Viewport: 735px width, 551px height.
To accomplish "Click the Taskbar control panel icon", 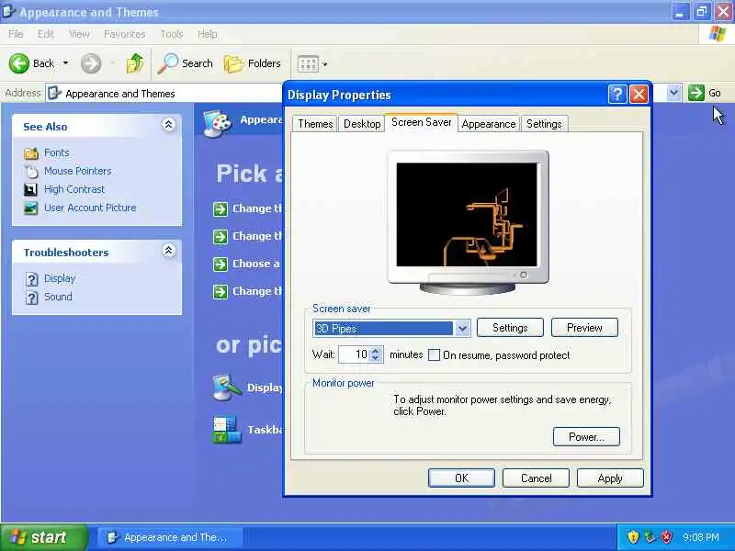I will pos(227,430).
